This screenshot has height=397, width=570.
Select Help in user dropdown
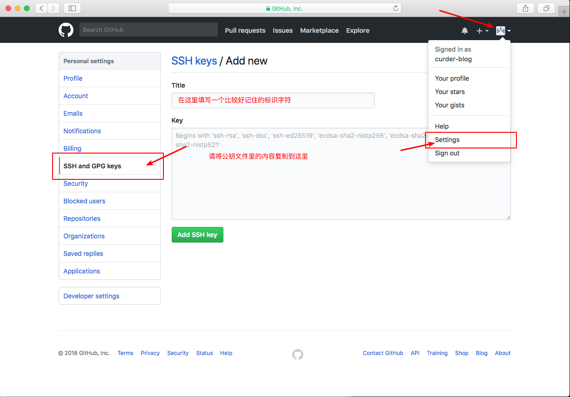tap(469, 126)
